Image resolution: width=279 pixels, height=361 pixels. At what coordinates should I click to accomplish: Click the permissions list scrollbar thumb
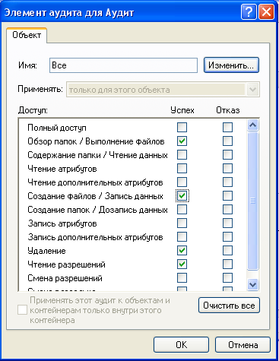[x=252, y=201]
